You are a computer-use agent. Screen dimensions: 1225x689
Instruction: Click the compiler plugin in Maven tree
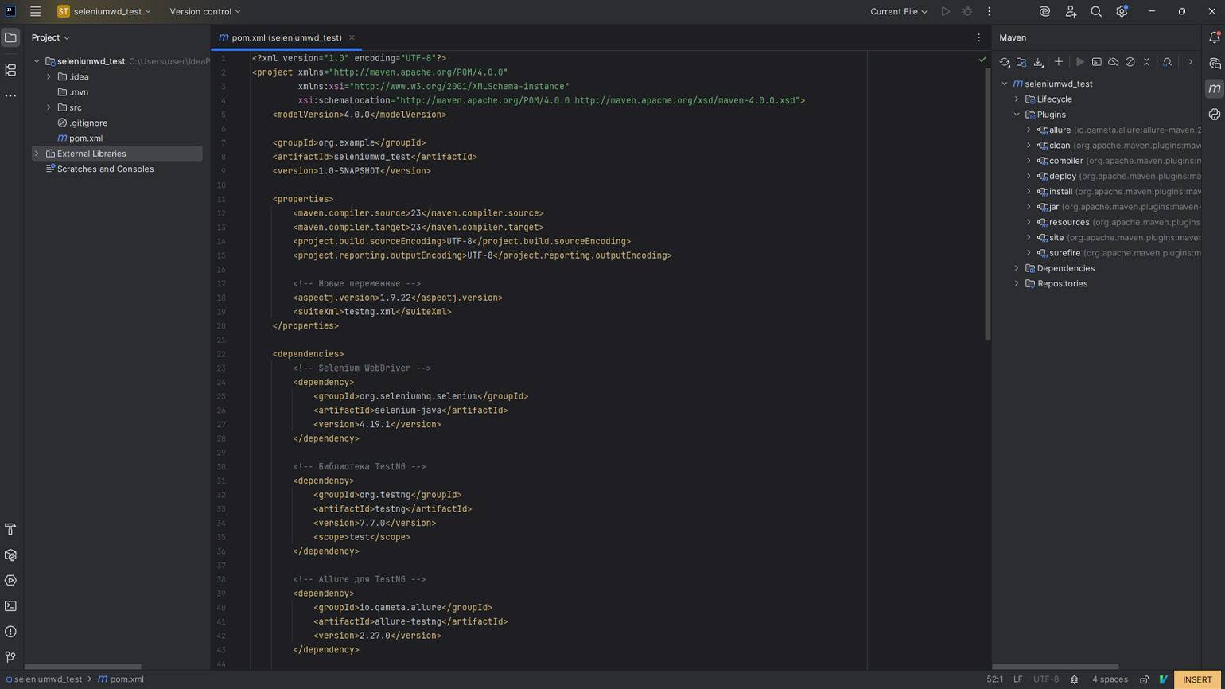pyautogui.click(x=1066, y=161)
